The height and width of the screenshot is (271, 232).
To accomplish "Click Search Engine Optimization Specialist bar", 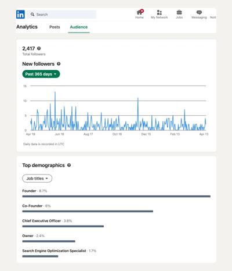I will point(40,256).
